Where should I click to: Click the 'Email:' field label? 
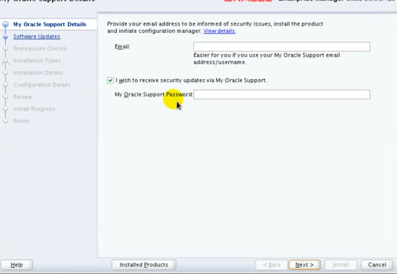(x=122, y=47)
